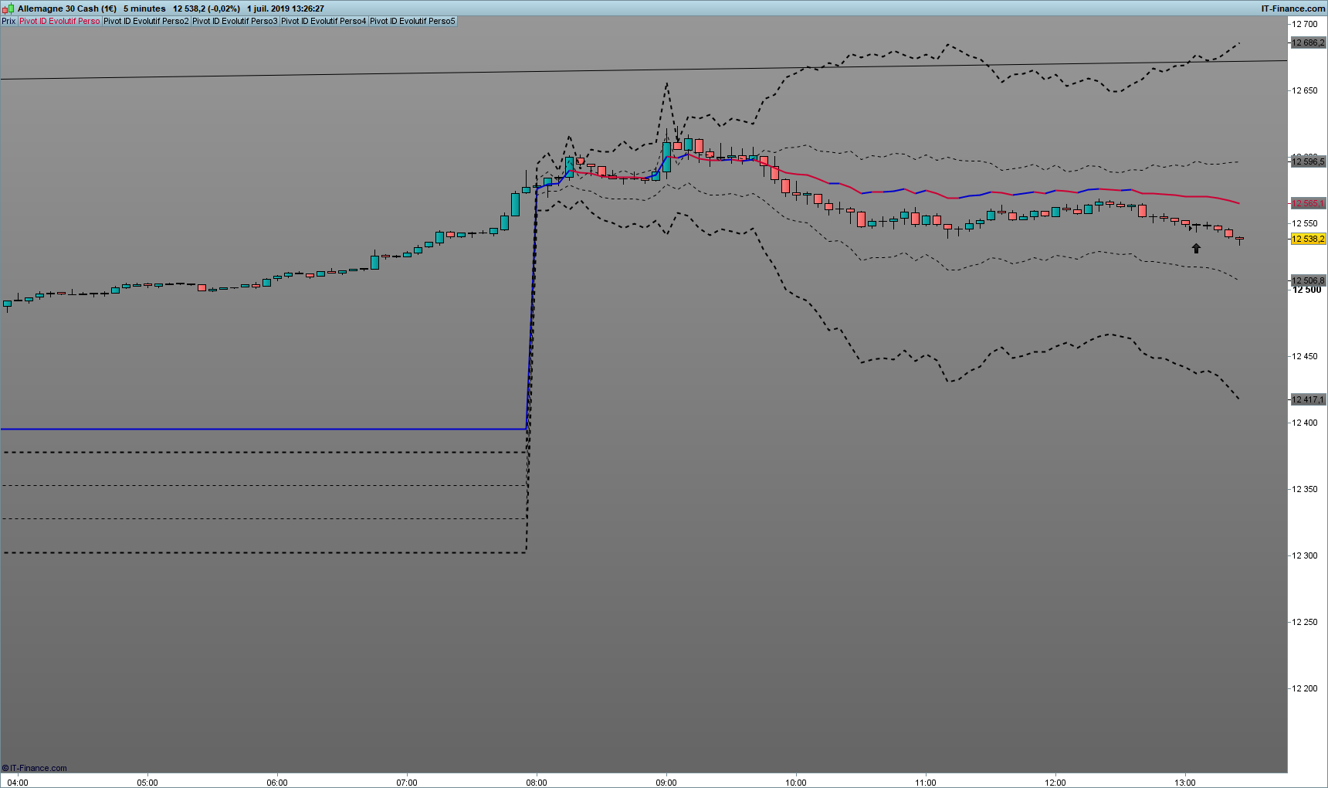This screenshot has width=1328, height=788.
Task: Click the 12 300 price axis value
Action: click(1305, 555)
